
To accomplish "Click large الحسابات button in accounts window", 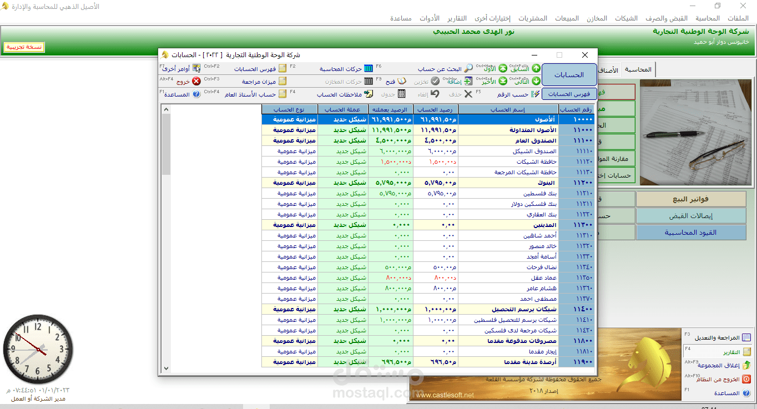I will coord(569,74).
